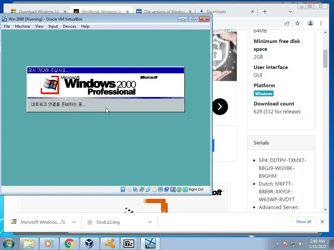Screen dimensions: 334x250
Task: Open Windows Media Player from the taskbar
Action: click(49, 243)
